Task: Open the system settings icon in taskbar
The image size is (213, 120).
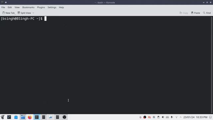Action: point(9,117)
